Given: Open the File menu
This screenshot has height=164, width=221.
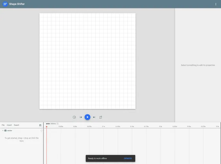Looking at the screenshot, I should point(3,125).
